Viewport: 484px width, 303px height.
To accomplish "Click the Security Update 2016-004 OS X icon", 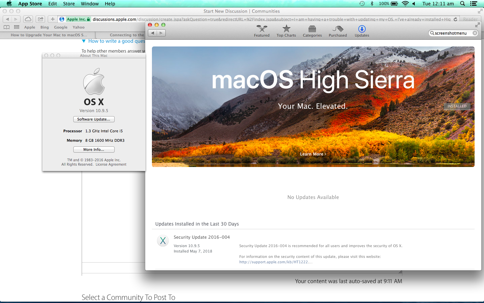I will pyautogui.click(x=163, y=241).
